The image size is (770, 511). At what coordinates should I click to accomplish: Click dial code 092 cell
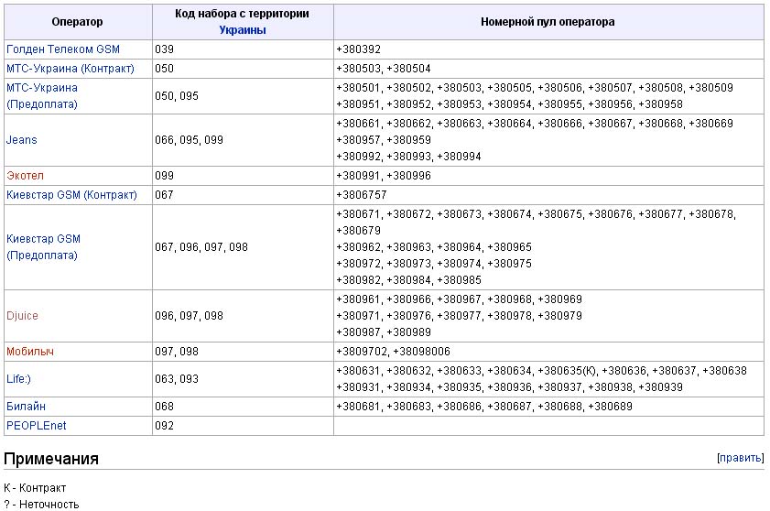tap(243, 426)
